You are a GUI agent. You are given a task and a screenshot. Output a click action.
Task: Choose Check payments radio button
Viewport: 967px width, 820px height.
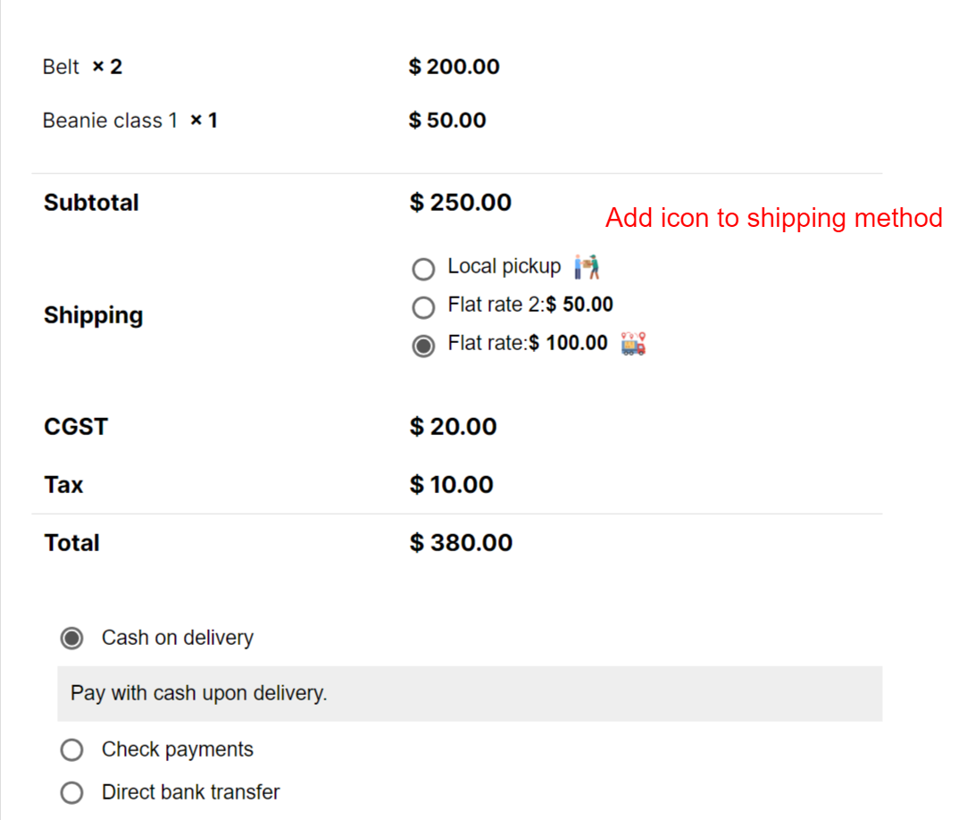tap(71, 749)
